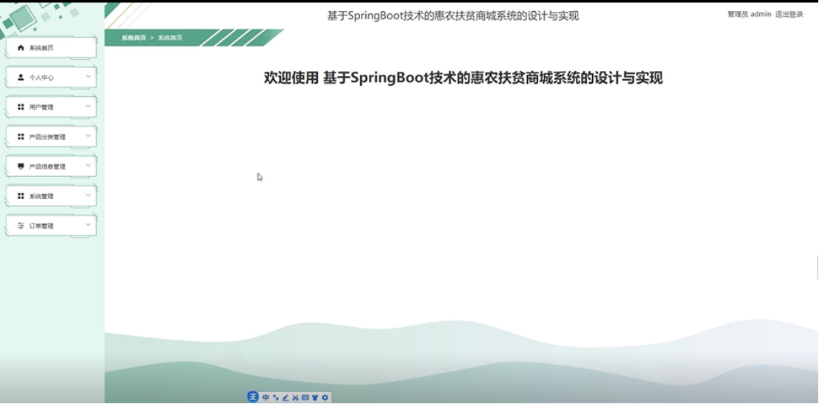Open the 产品分类管理 sidebar menu

51,137
